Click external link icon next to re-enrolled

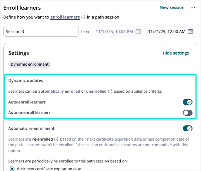pos(56,139)
